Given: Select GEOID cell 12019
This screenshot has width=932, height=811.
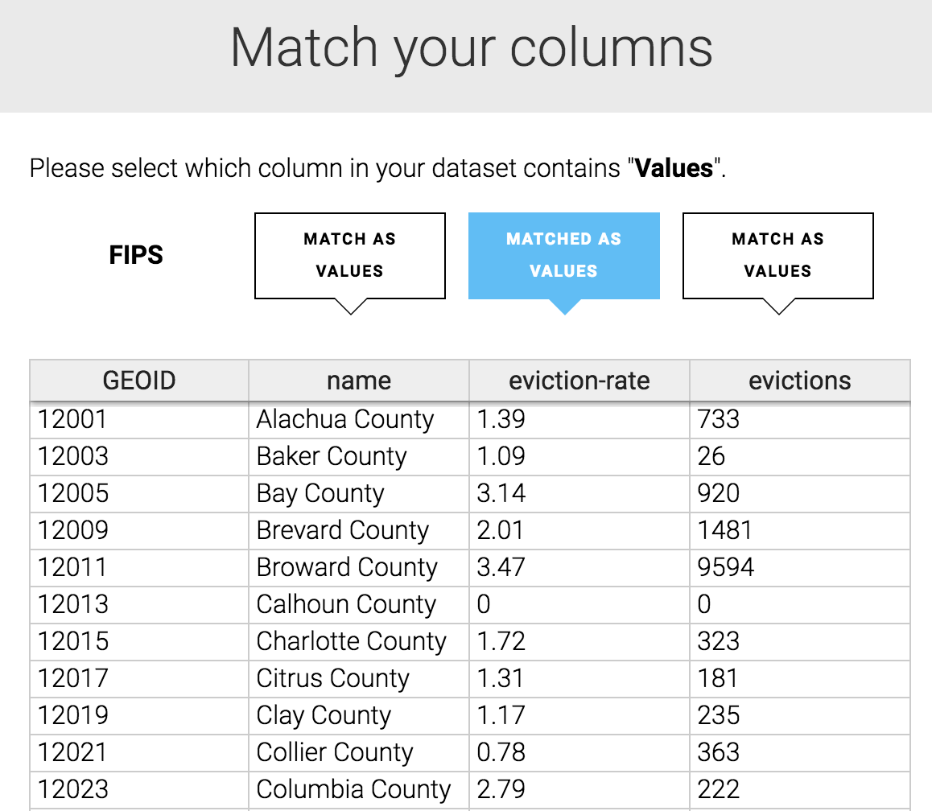Looking at the screenshot, I should 73,715.
